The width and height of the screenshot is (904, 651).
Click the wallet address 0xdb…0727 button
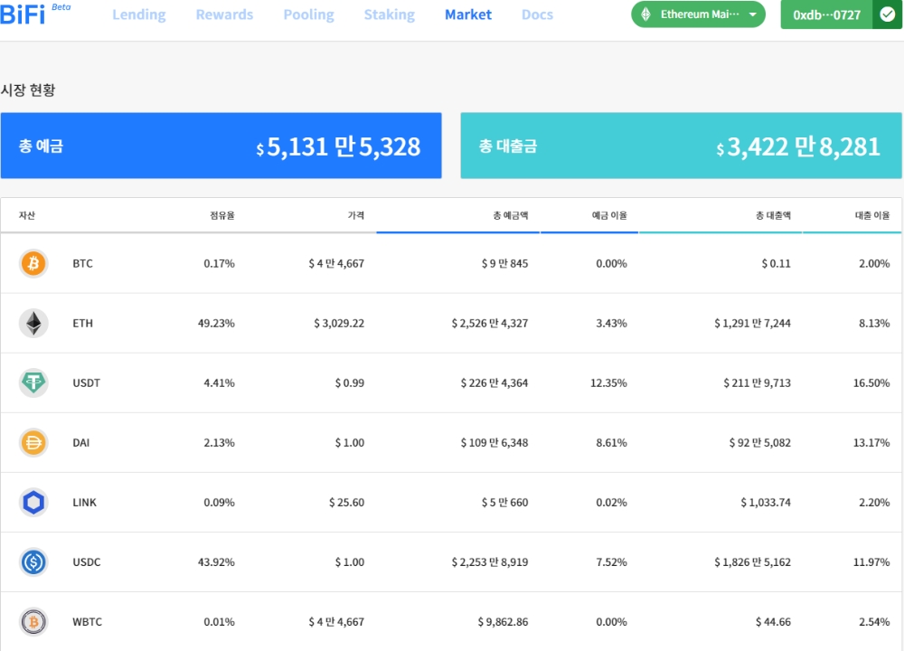[x=826, y=14]
